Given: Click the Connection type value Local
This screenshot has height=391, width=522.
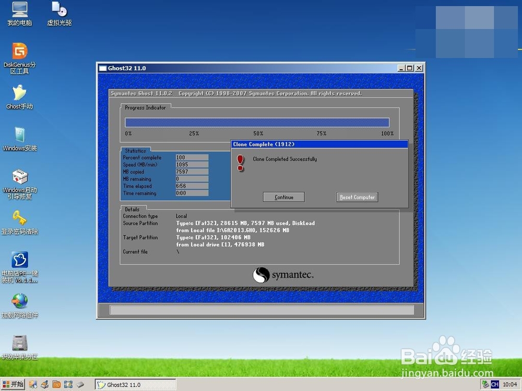Looking at the screenshot, I should click(182, 216).
